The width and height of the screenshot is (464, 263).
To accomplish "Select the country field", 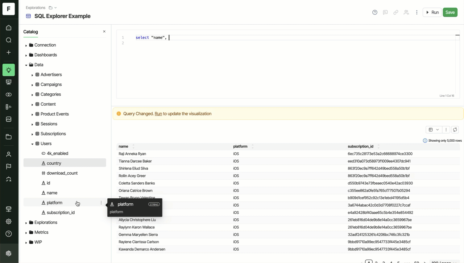I will 65,163.
